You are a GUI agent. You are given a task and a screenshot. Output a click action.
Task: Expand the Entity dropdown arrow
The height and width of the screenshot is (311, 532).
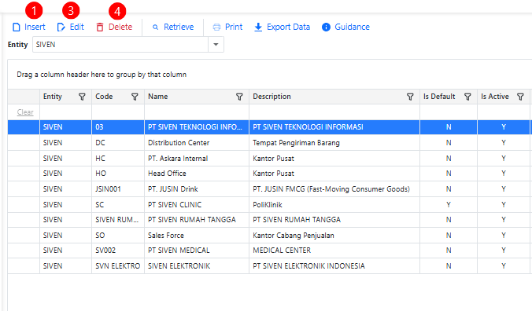(x=216, y=45)
